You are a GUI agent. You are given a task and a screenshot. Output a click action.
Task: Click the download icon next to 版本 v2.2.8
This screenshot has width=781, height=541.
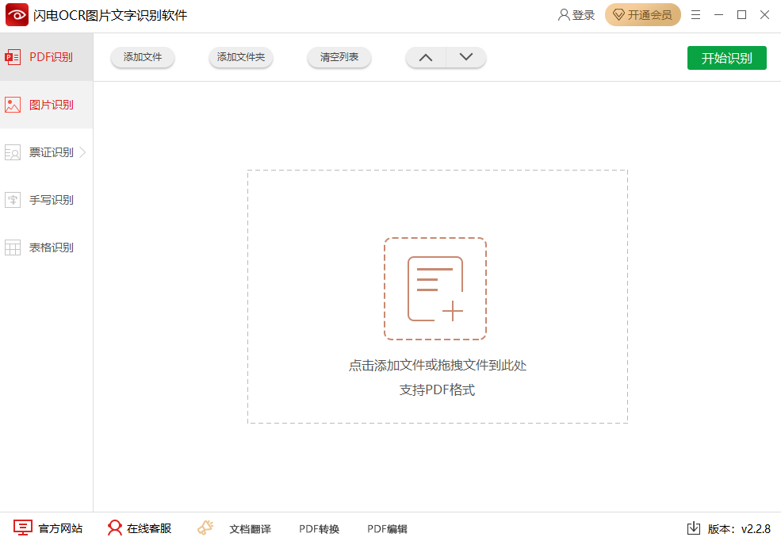pos(693,528)
